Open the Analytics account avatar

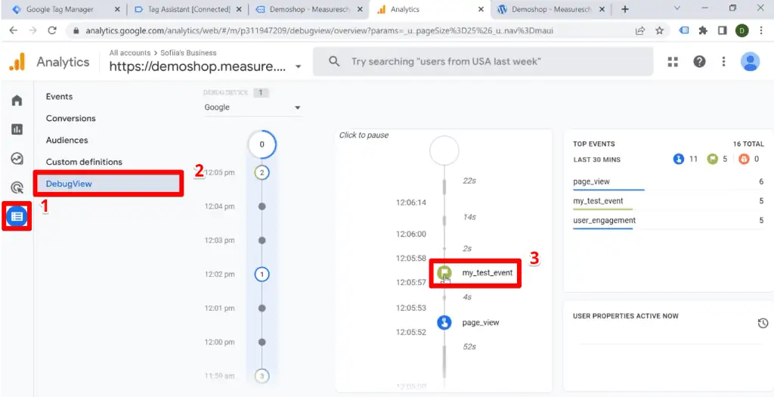click(x=750, y=62)
